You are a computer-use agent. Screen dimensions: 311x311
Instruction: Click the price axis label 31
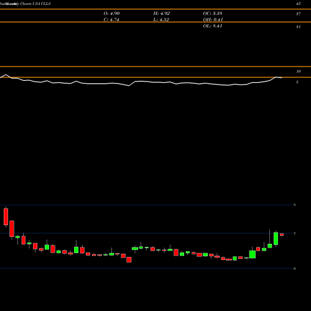pyautogui.click(x=298, y=27)
